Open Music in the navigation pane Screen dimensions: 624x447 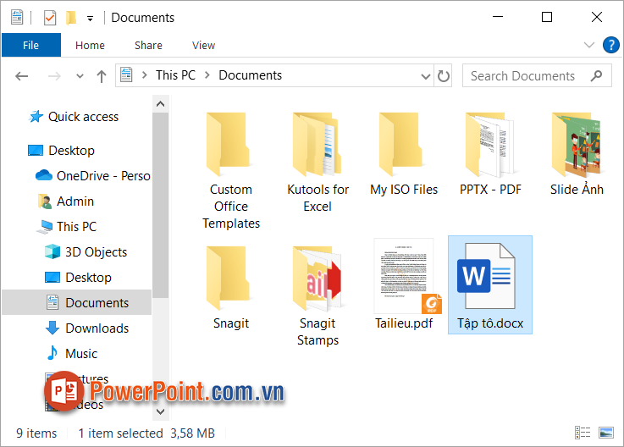[81, 354]
